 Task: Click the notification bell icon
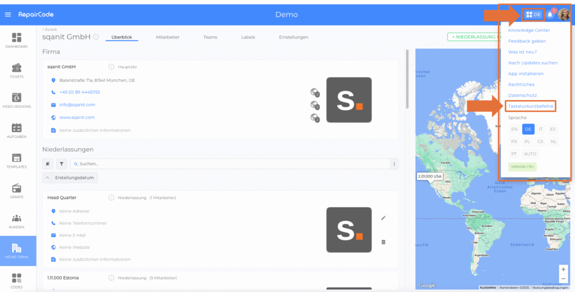(x=550, y=14)
